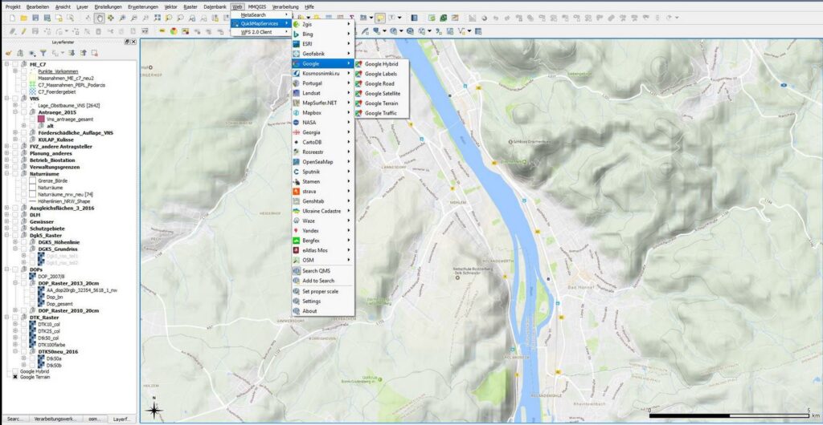Click magenta symbol of Vns_antraege_gesamt
Screen dimensions: 823x425
click(x=42, y=119)
